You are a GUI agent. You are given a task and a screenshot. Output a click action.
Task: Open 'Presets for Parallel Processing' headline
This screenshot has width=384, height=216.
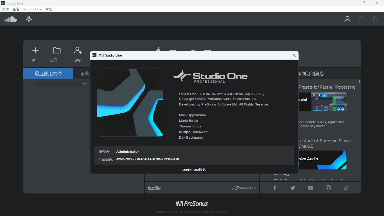tap(327, 87)
